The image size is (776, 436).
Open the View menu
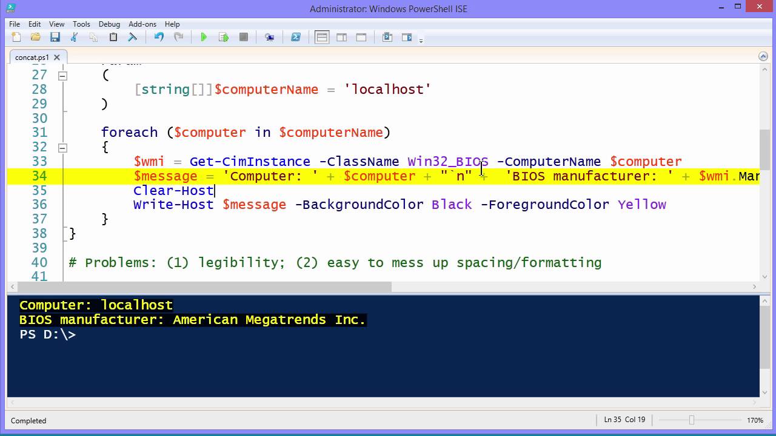click(57, 24)
